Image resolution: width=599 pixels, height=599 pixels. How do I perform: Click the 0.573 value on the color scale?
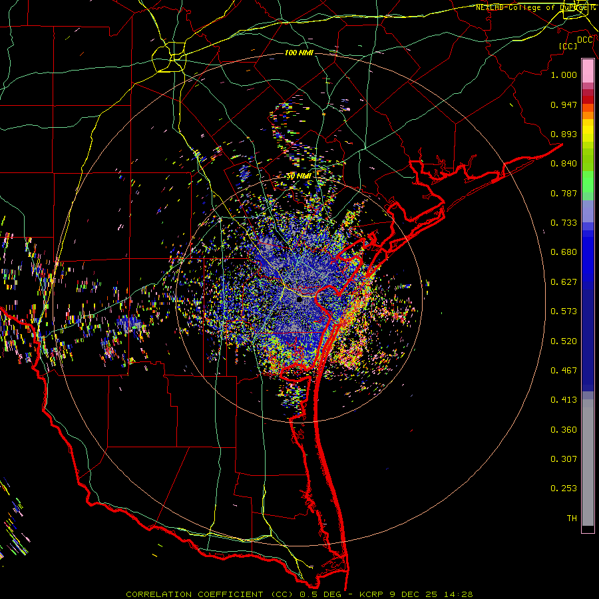tap(564, 311)
